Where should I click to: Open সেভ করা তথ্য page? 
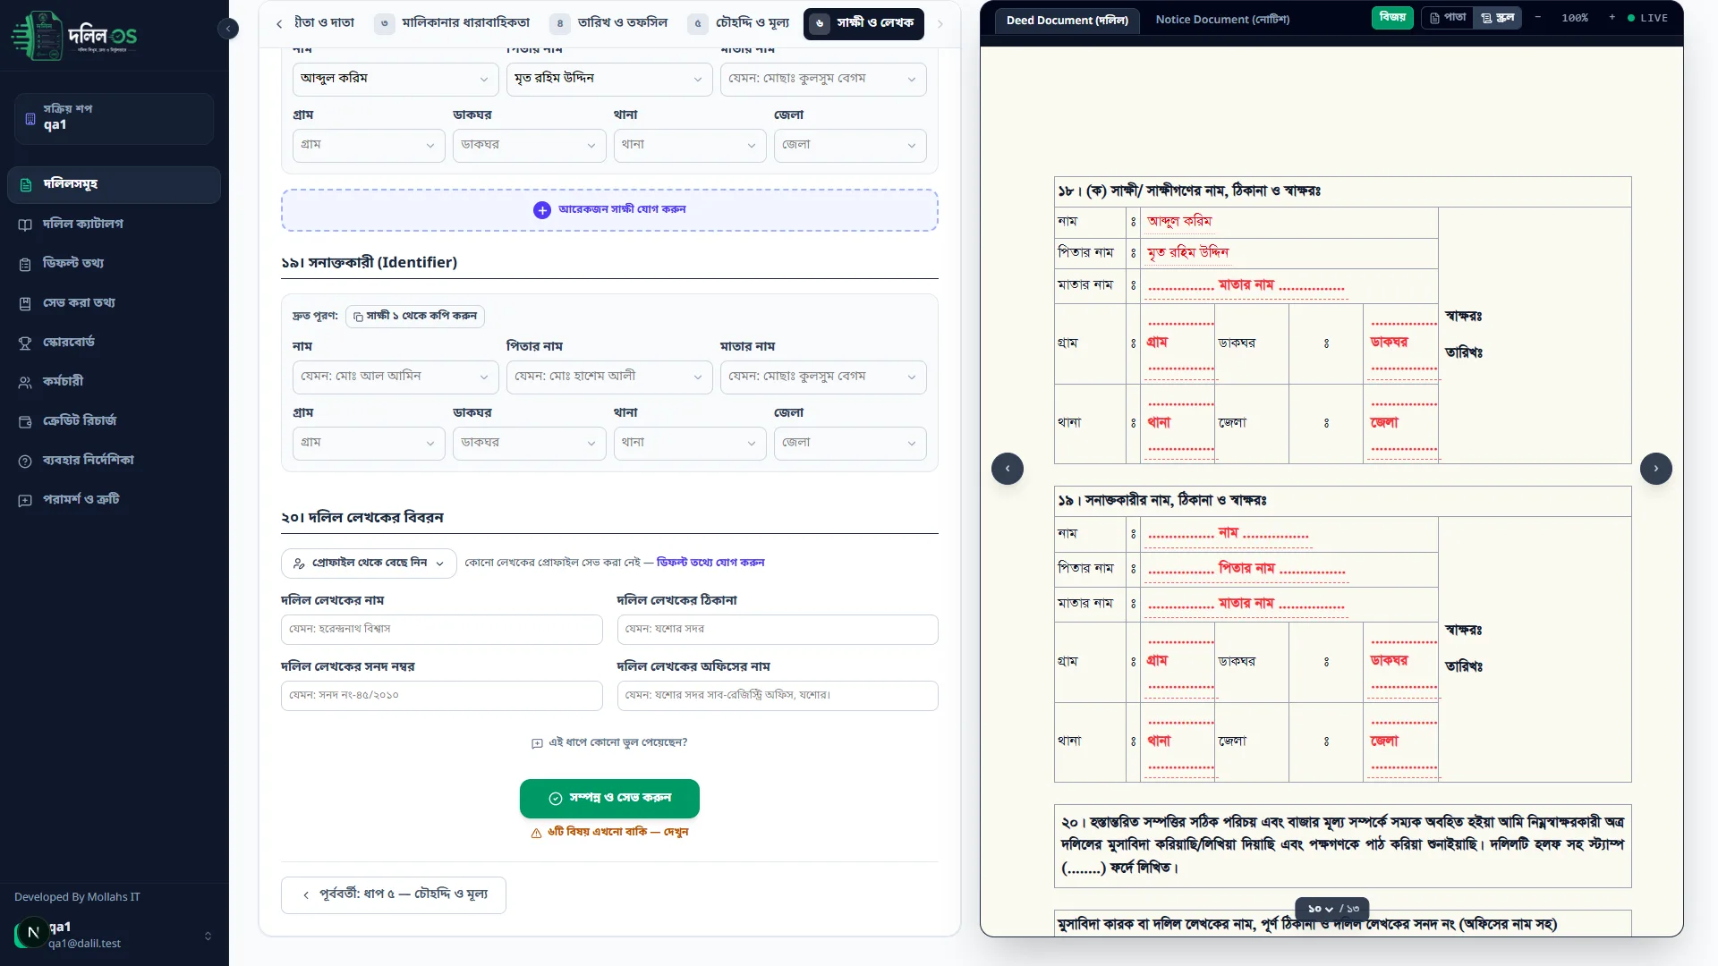114,302
